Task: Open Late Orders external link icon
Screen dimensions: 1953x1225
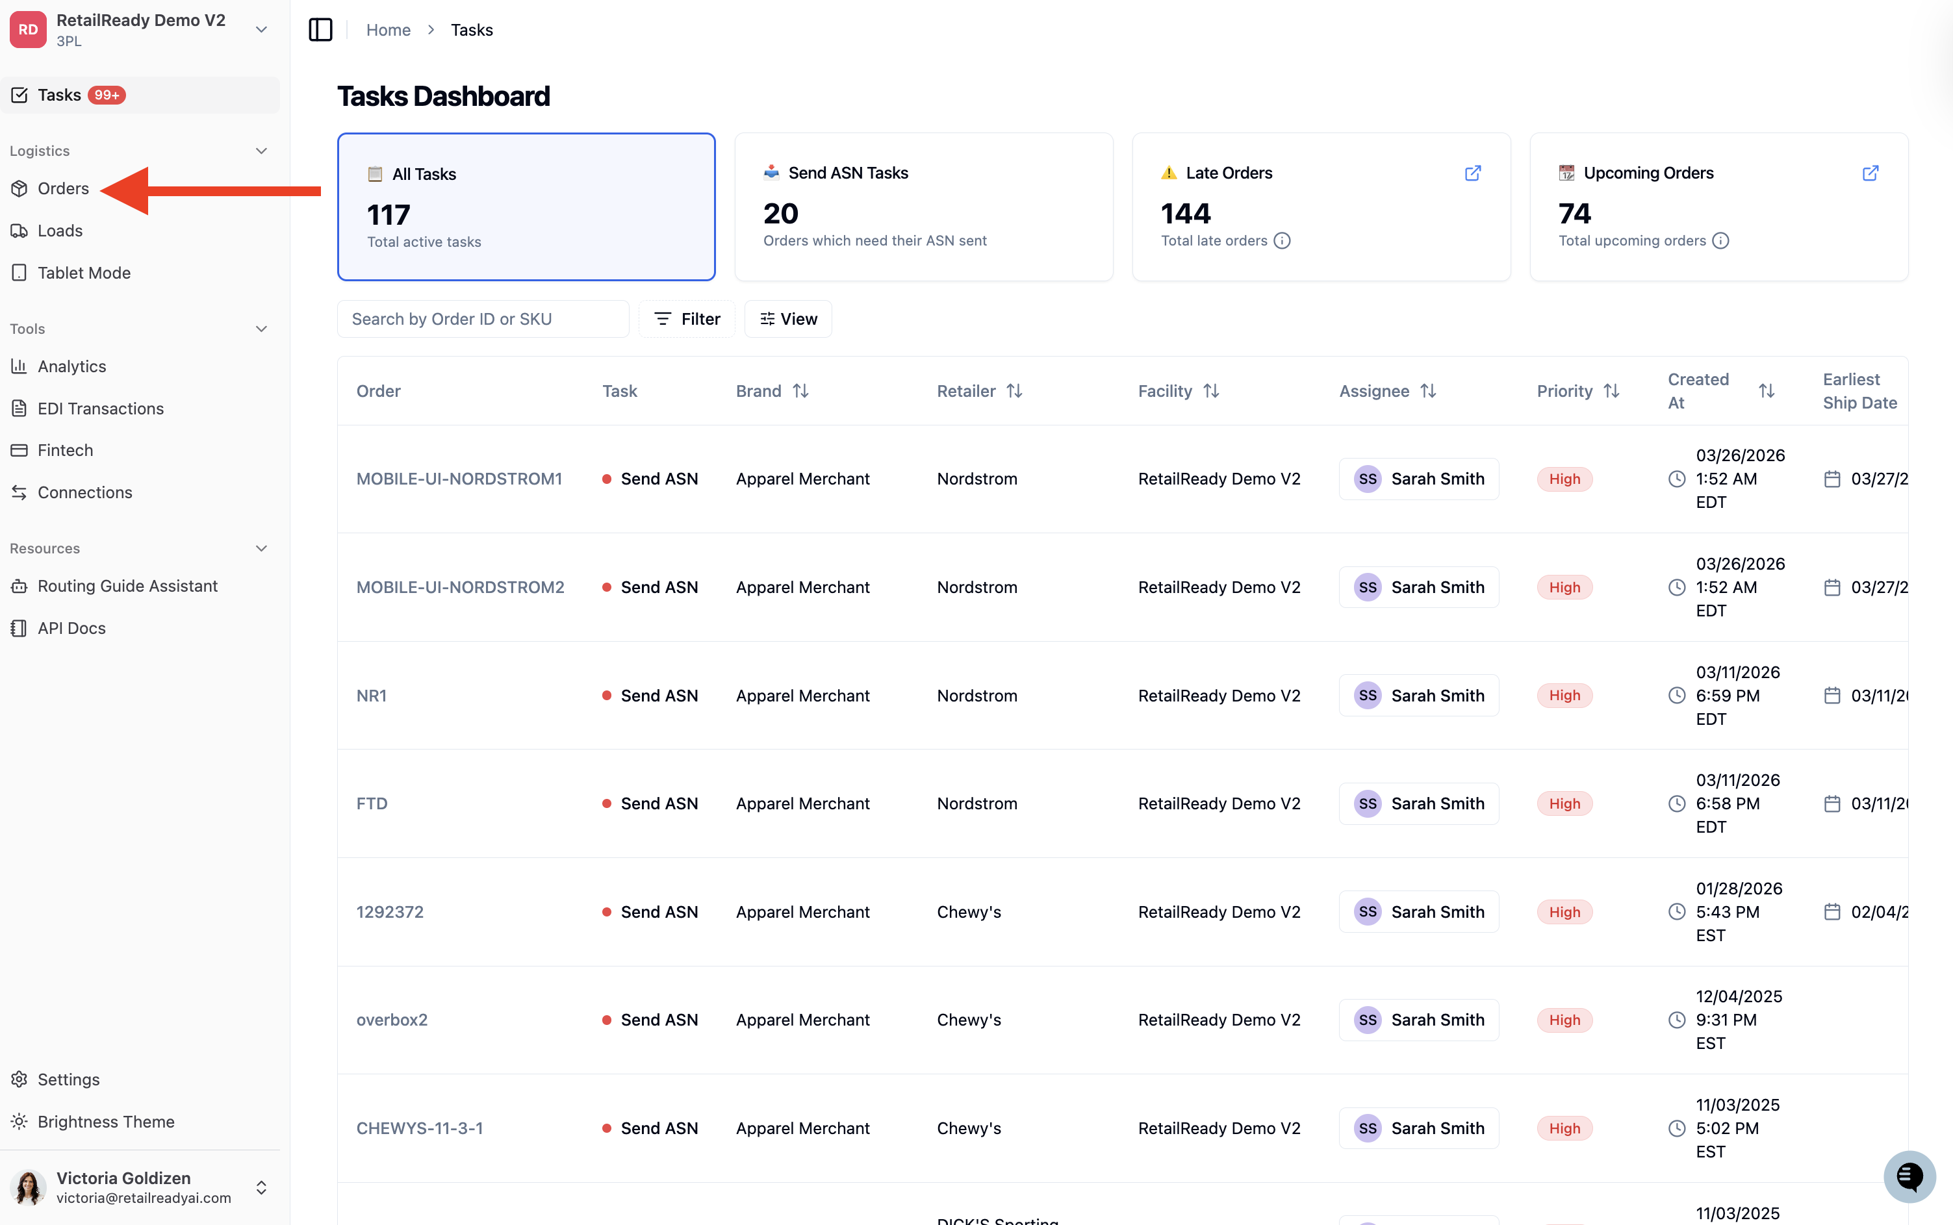Action: click(1472, 173)
